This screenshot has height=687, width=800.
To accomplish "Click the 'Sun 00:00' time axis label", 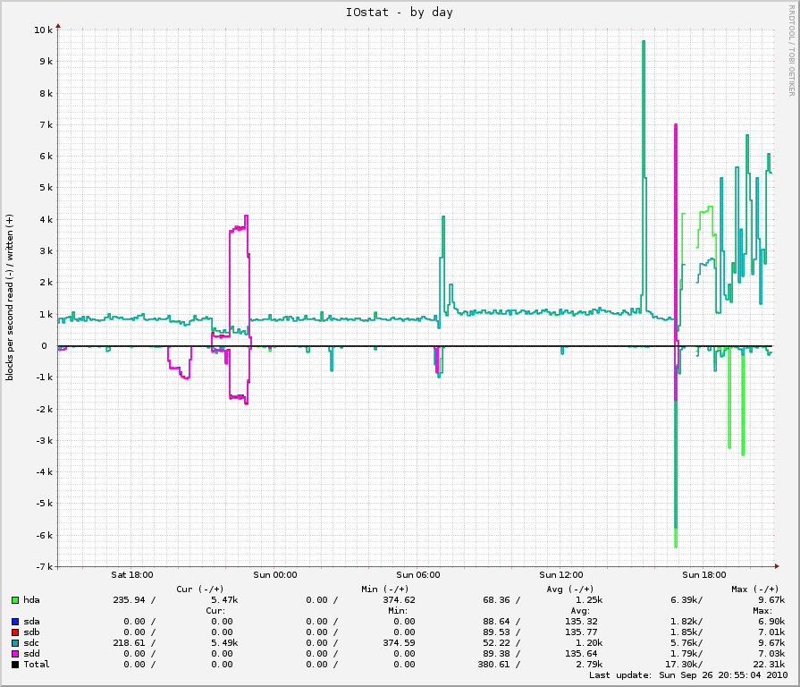I will coord(275,575).
